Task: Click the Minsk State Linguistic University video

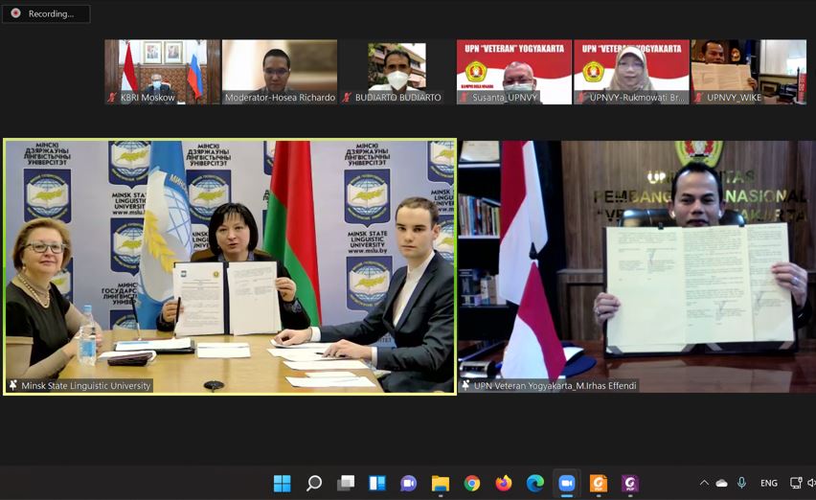Action: point(230,266)
